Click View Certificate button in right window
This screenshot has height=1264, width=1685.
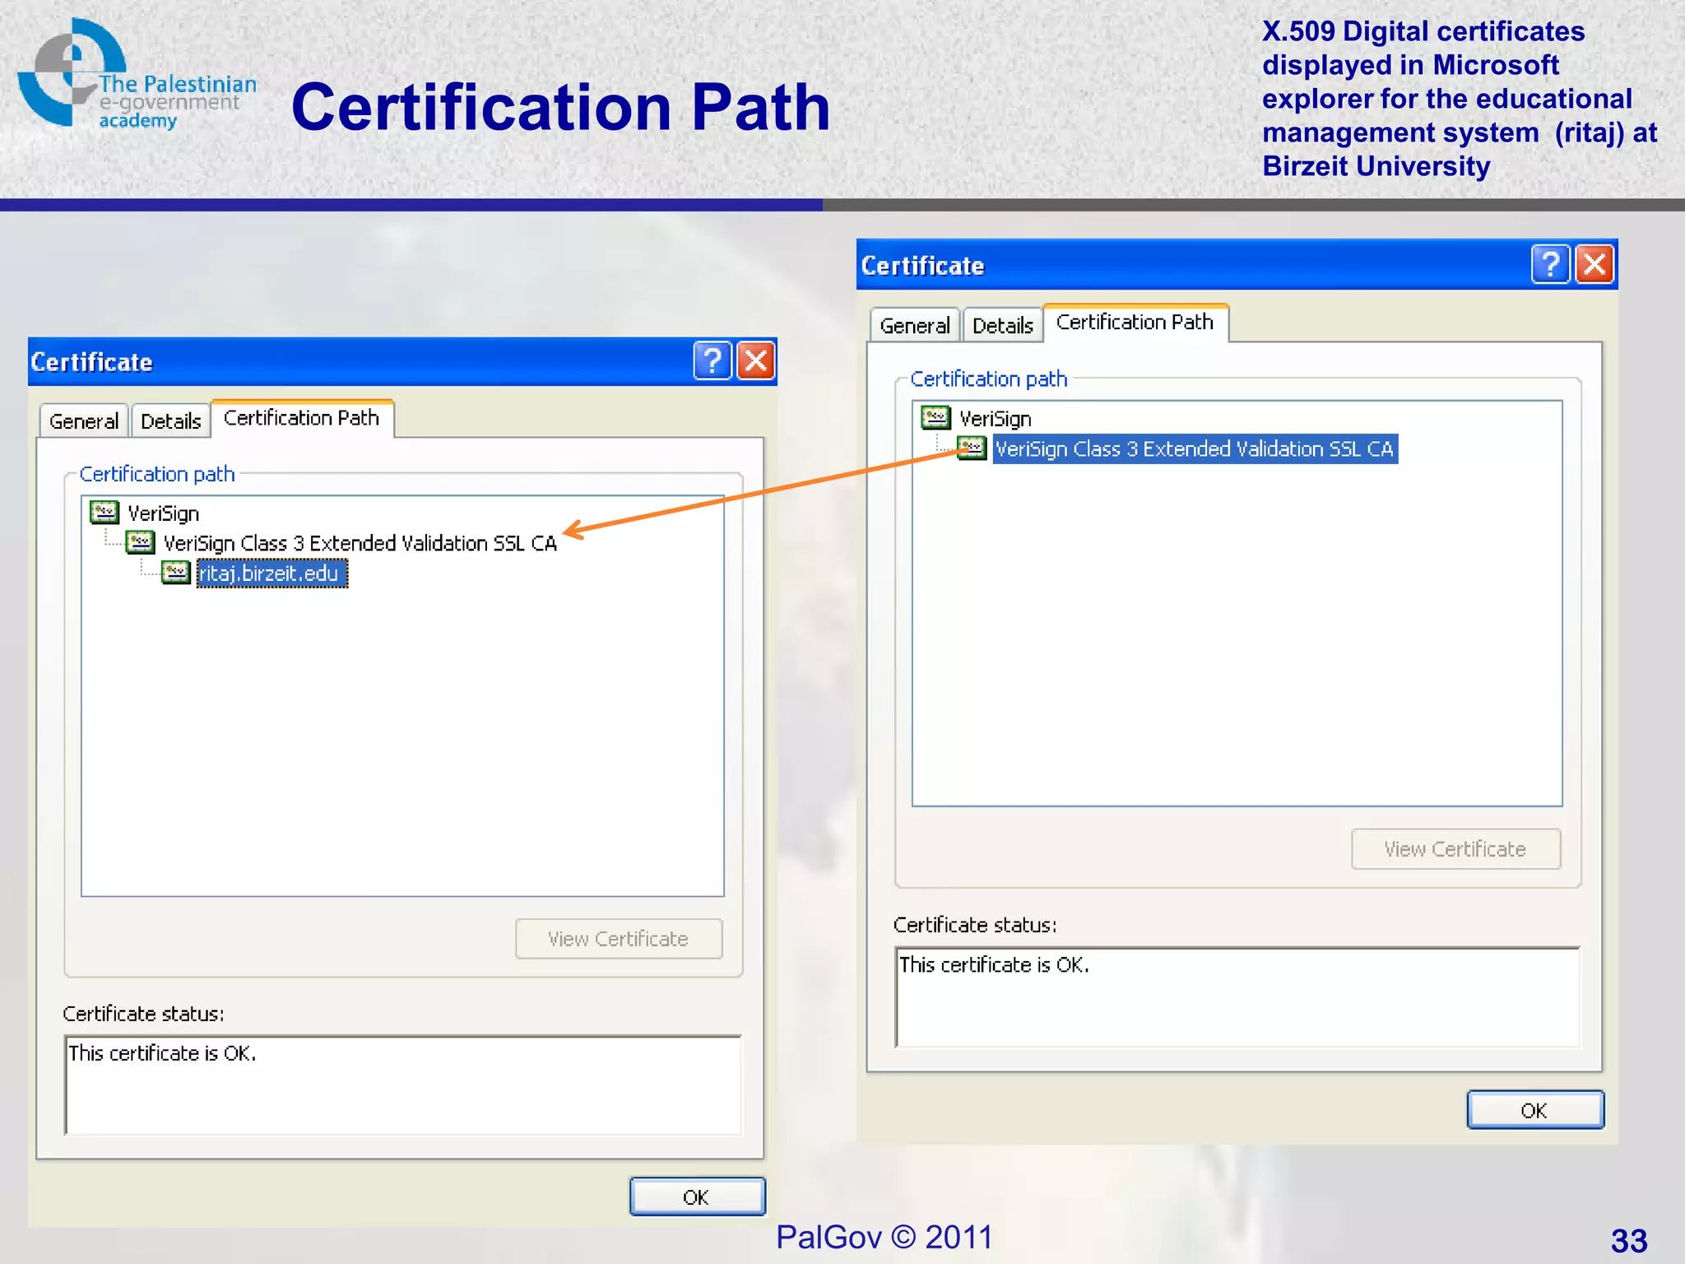click(x=1455, y=849)
